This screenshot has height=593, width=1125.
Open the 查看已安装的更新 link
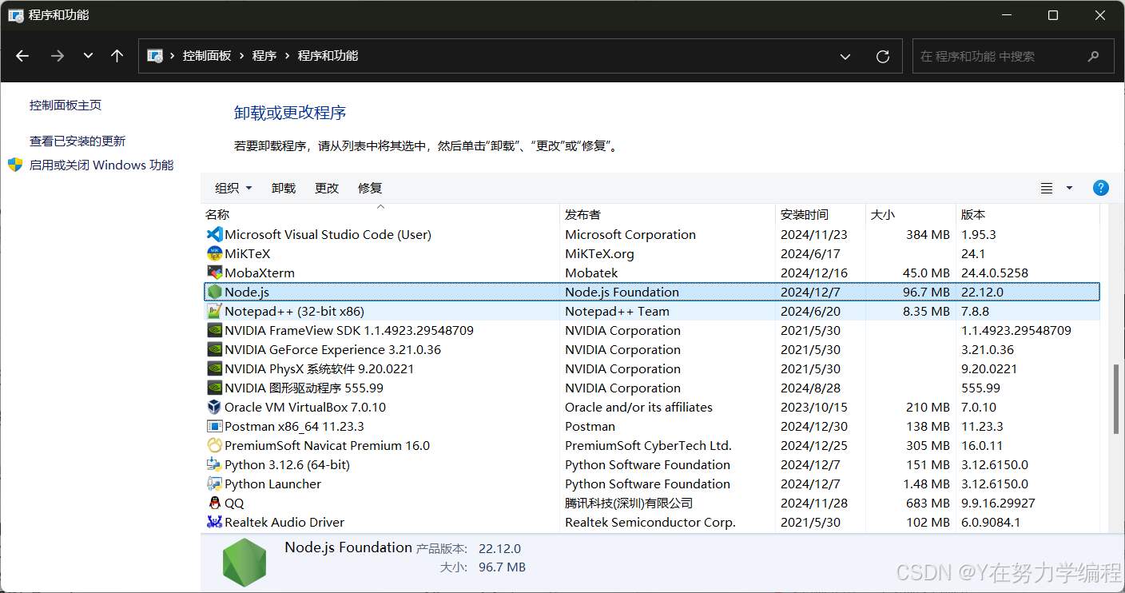(x=78, y=141)
